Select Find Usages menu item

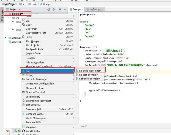pos(48,41)
